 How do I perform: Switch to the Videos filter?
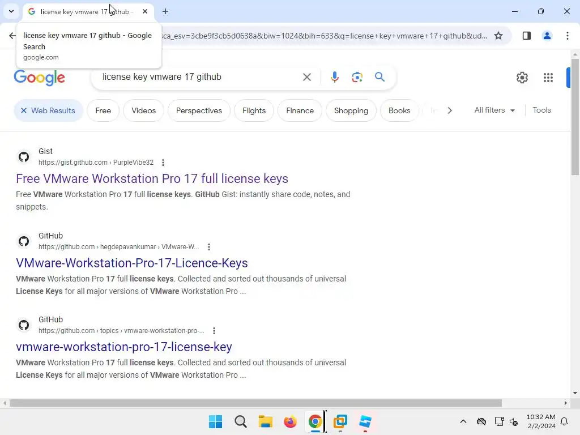pos(143,110)
